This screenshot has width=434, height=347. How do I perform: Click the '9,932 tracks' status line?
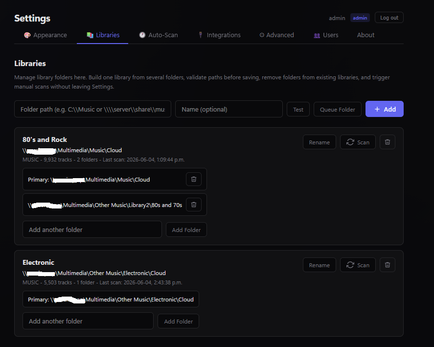click(x=104, y=160)
